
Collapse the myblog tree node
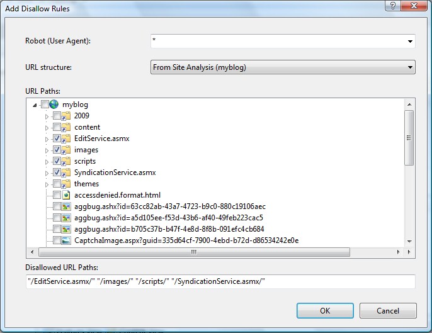pyautogui.click(x=35, y=105)
